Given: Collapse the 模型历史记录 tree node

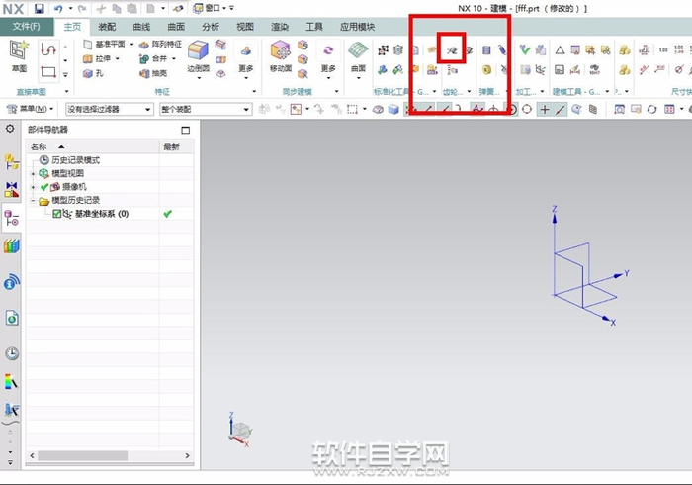Looking at the screenshot, I should [34, 200].
